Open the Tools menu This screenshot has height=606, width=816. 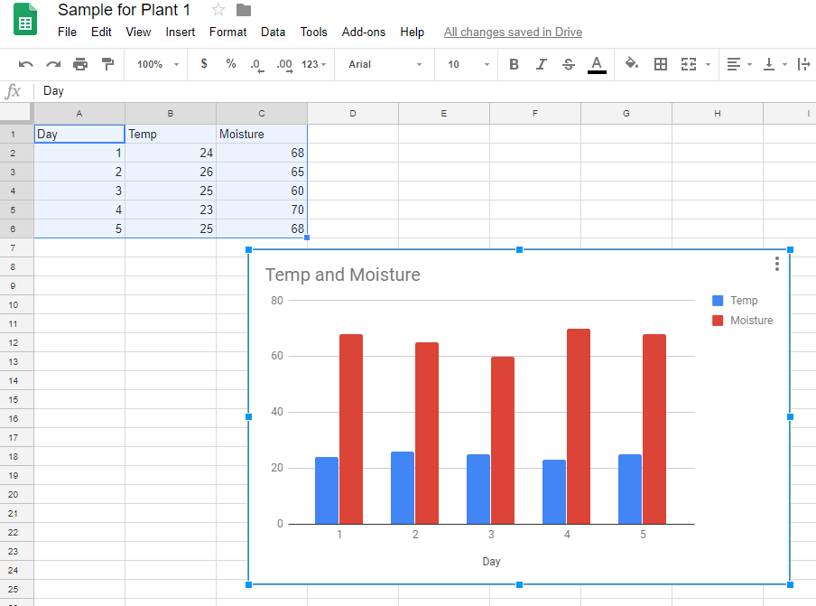coord(314,32)
